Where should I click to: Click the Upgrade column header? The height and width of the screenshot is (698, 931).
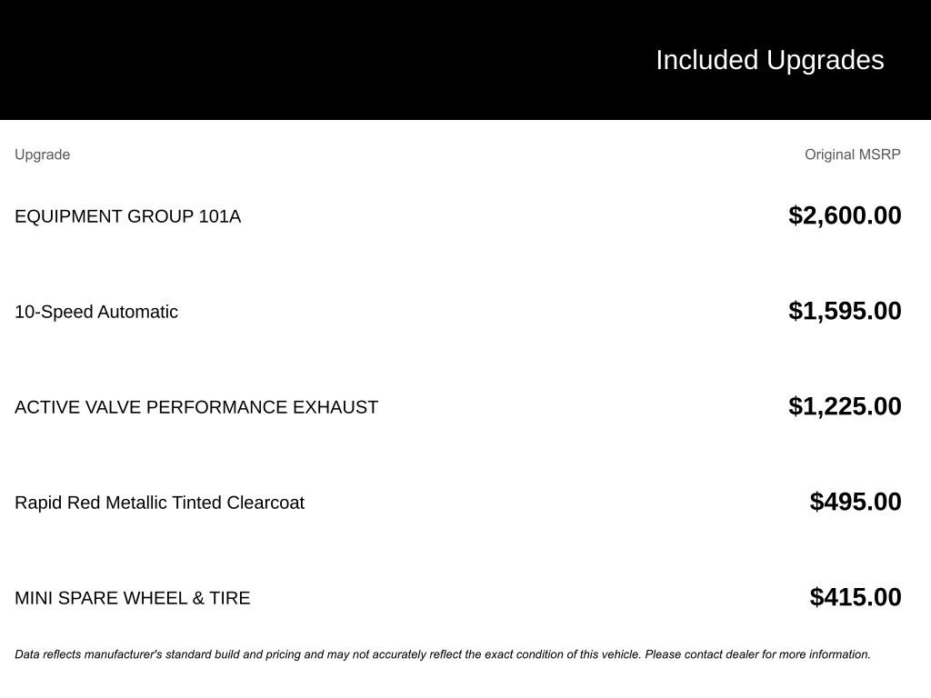[42, 155]
